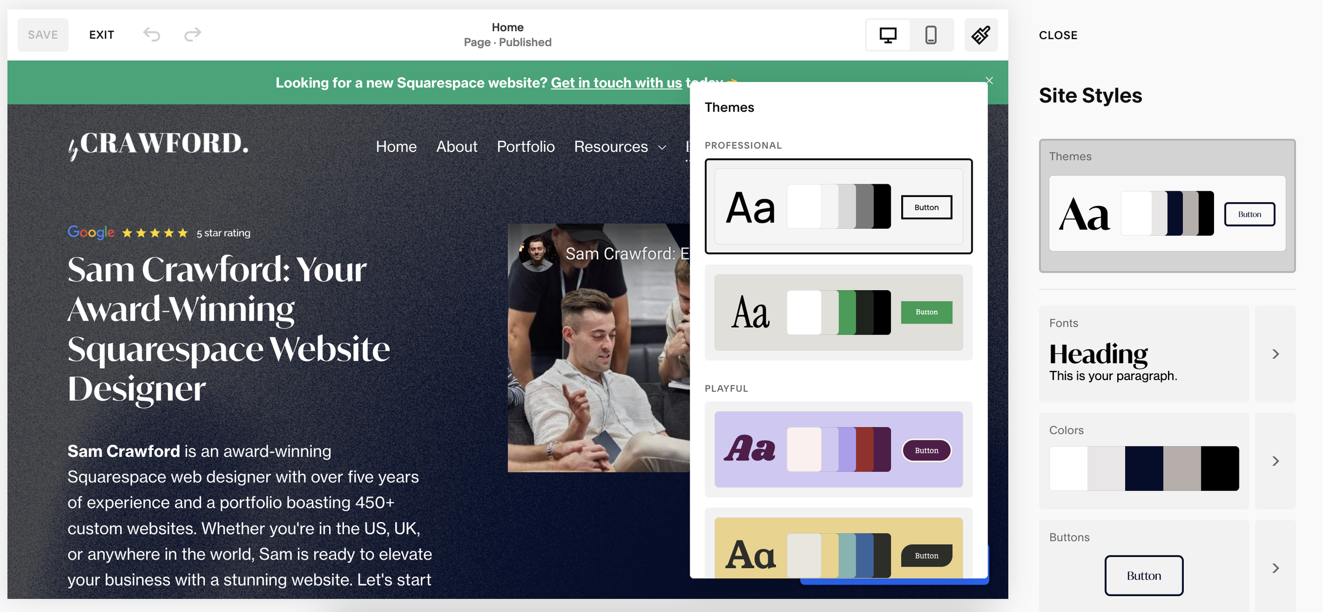Click the Colors palette swatch strip
Image resolution: width=1323 pixels, height=612 pixels.
click(x=1144, y=469)
